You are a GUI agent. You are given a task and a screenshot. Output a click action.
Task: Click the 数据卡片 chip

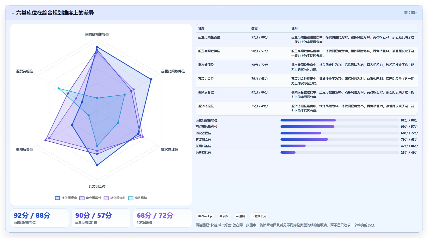coord(259,216)
